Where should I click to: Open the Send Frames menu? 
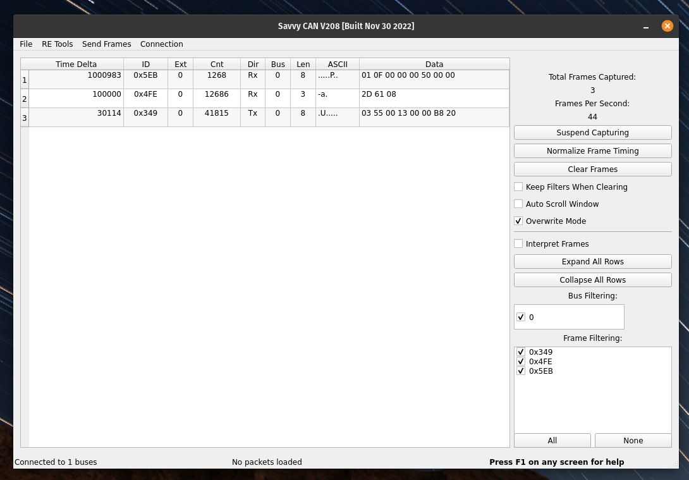click(x=106, y=44)
